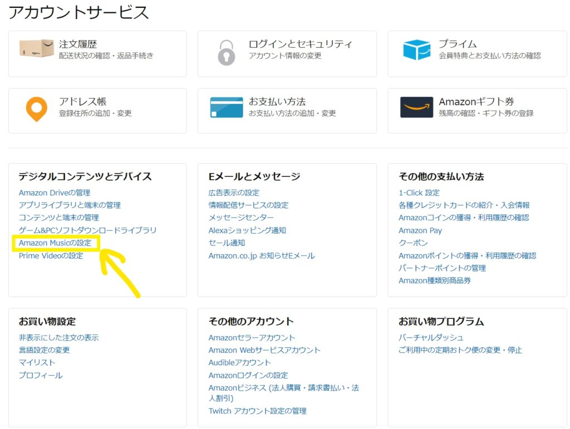Image resolution: width=570 pixels, height=429 pixels.
Task: Open パートナーポイントの管理 link
Action: coord(442,268)
